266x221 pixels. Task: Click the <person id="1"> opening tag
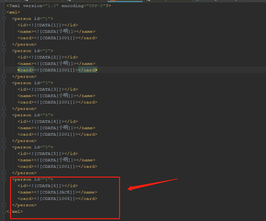[32, 19]
